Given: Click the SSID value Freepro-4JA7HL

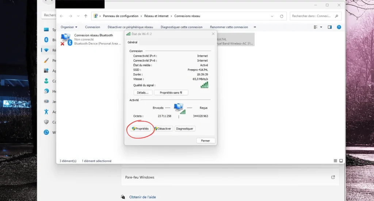Looking at the screenshot, I should click(198, 70).
